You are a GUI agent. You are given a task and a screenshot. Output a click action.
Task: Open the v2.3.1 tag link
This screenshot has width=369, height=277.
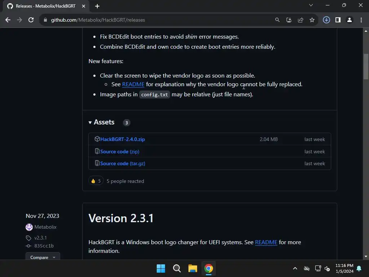point(40,238)
